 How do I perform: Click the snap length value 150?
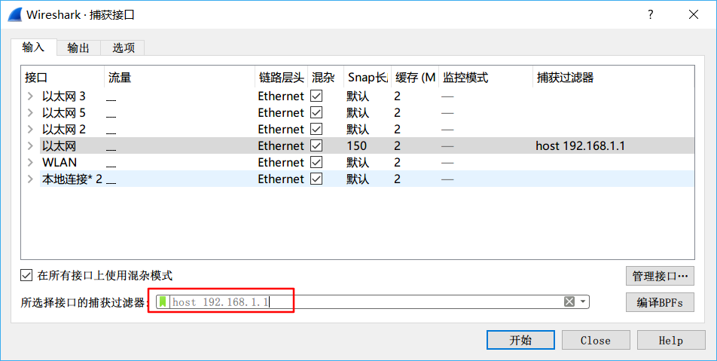coord(357,145)
